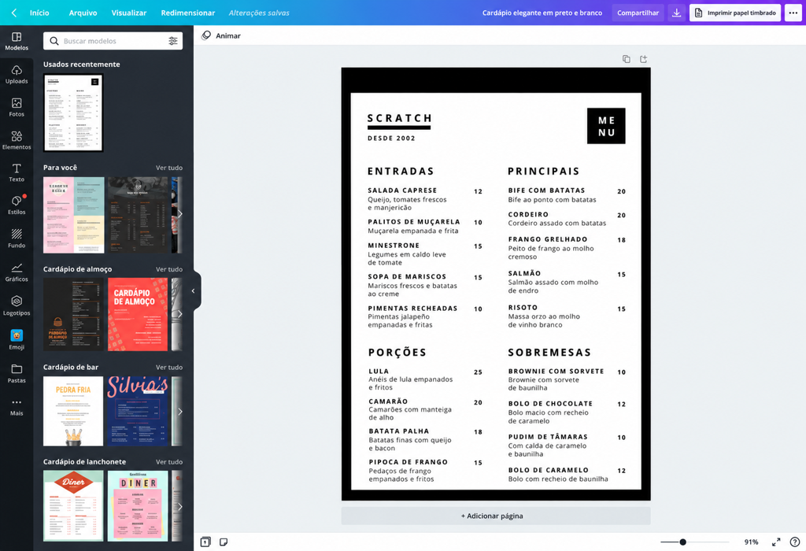Select the ENTRADAS heading text
This screenshot has height=551, width=806.
pyautogui.click(x=401, y=171)
